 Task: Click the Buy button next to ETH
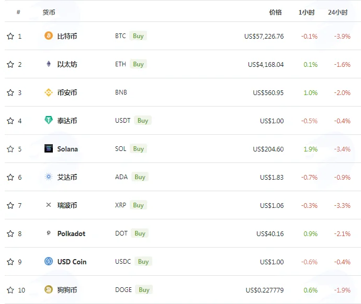point(138,64)
